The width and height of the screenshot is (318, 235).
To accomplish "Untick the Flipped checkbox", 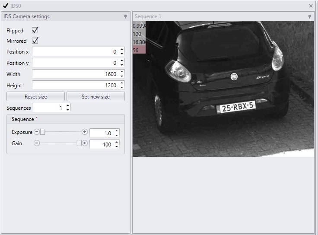I will click(x=35, y=30).
